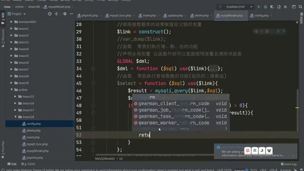Viewport: 304px width, 171px height.
Task: Open the Favorites tool window tab
Action: [3, 150]
